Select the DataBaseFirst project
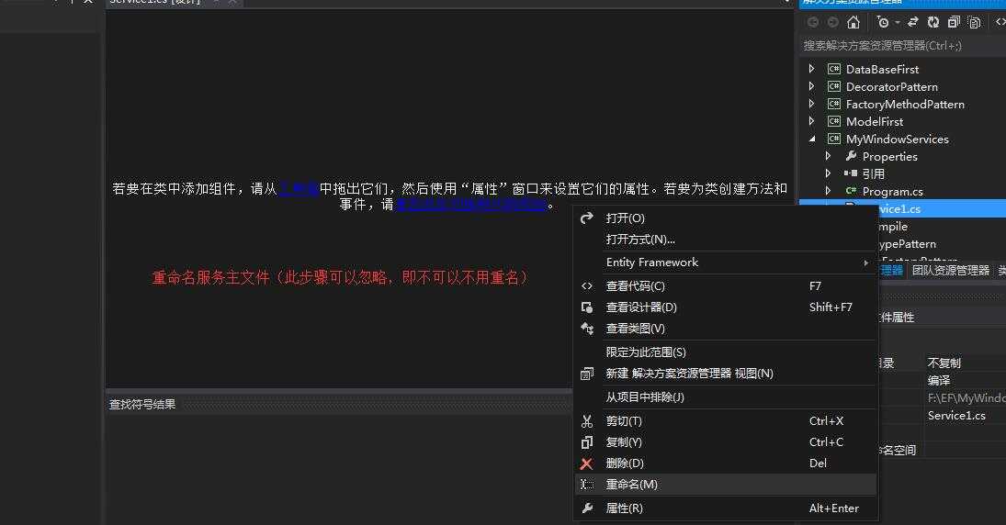 click(x=882, y=69)
